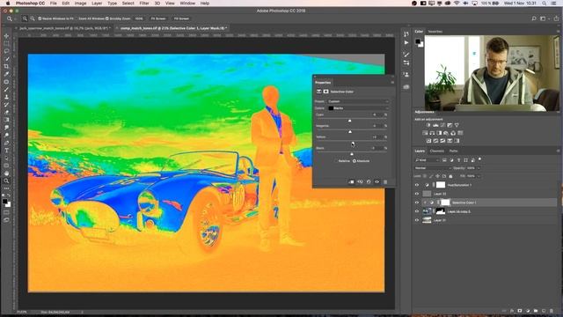Image resolution: width=563 pixels, height=317 pixels.
Task: Select the Eraser tool
Action: tap(6, 112)
